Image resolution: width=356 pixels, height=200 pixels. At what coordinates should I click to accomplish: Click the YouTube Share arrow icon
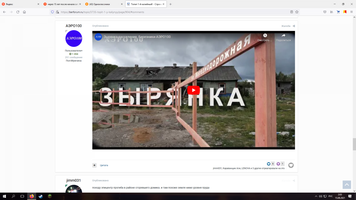(x=283, y=36)
